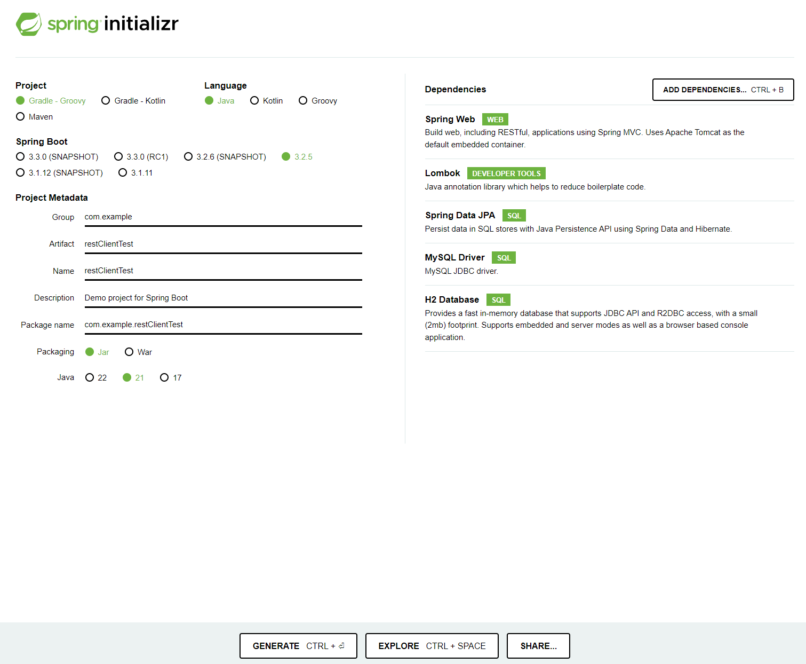Screen dimensions: 806x664
Task: Edit the Package name field
Action: (x=223, y=325)
